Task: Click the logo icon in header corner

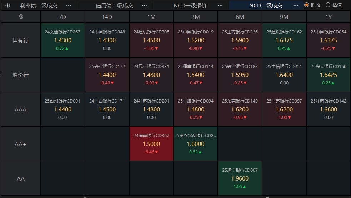Action: point(21,16)
